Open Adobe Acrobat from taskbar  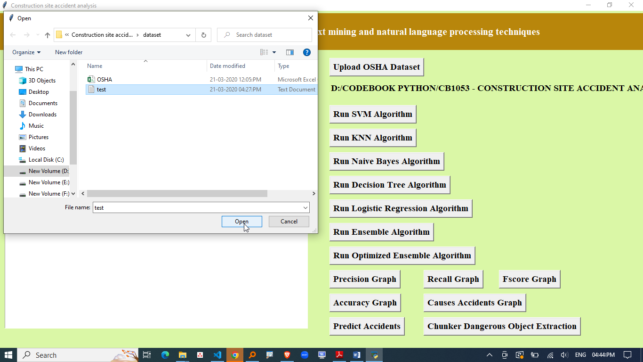(339, 355)
